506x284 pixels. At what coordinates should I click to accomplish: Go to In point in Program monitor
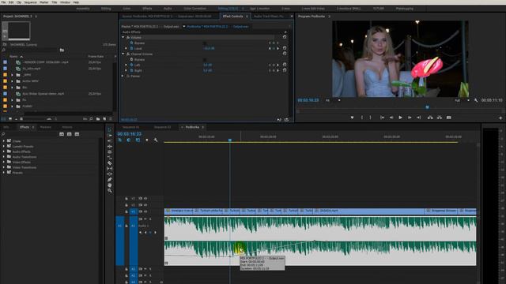tap(382, 118)
